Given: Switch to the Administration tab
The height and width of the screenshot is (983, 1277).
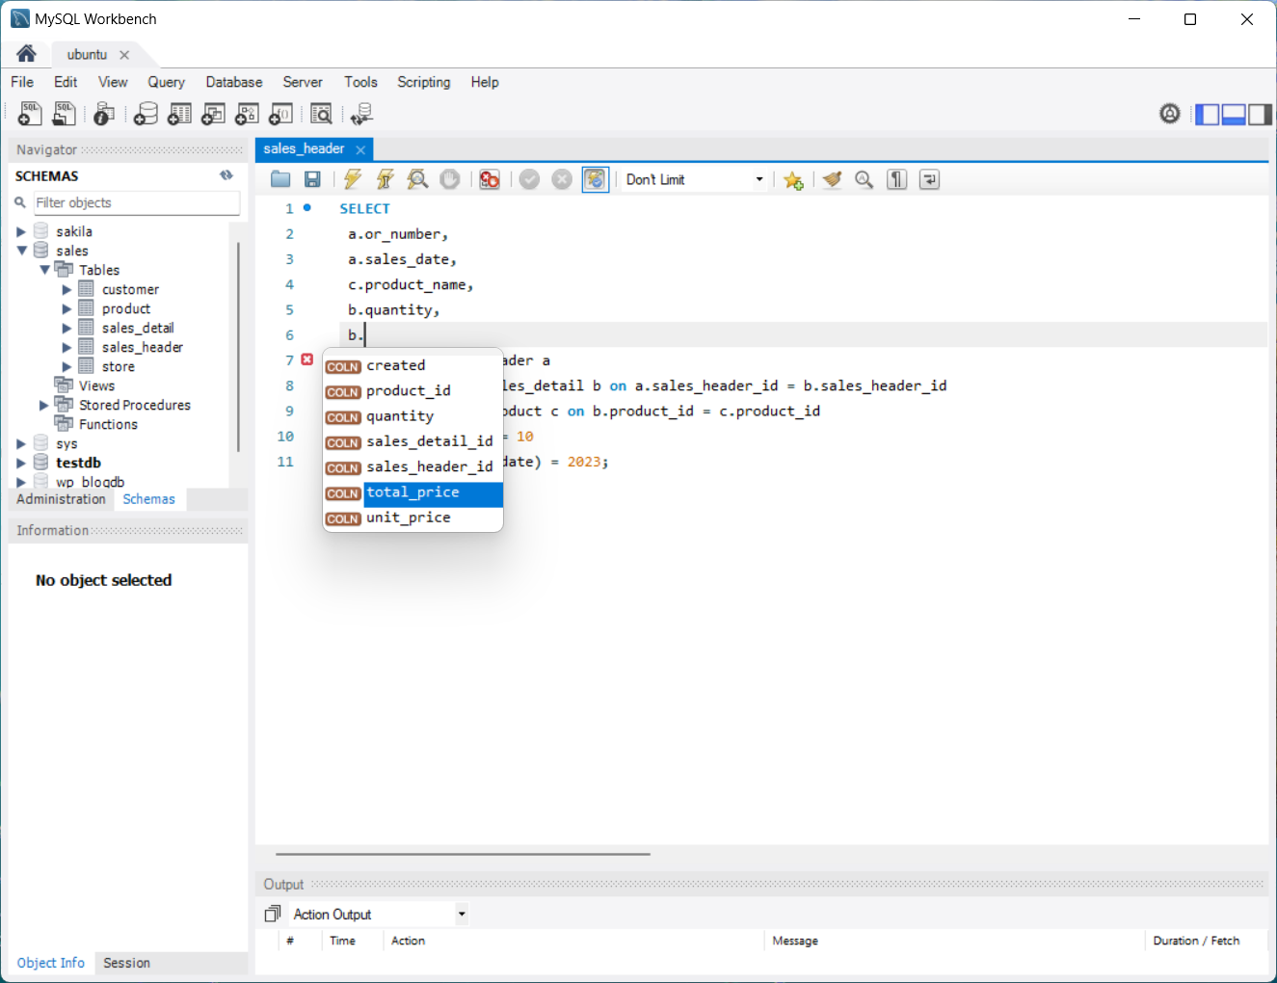Looking at the screenshot, I should coord(61,499).
